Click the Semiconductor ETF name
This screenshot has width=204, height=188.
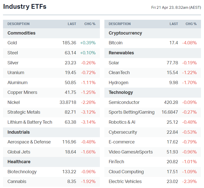[124, 102]
